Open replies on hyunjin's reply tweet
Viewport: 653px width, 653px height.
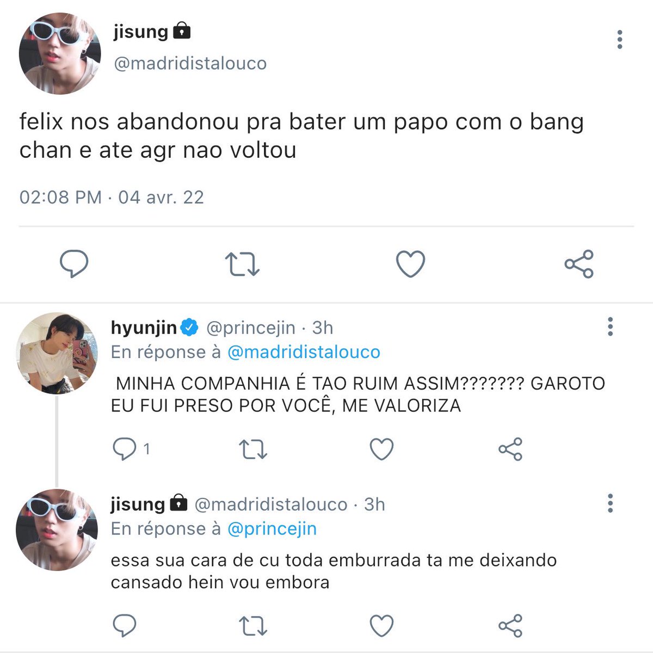(x=131, y=449)
